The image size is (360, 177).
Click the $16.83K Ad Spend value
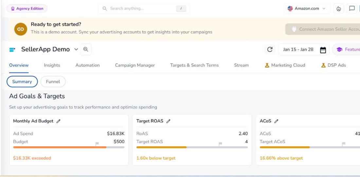click(x=116, y=134)
